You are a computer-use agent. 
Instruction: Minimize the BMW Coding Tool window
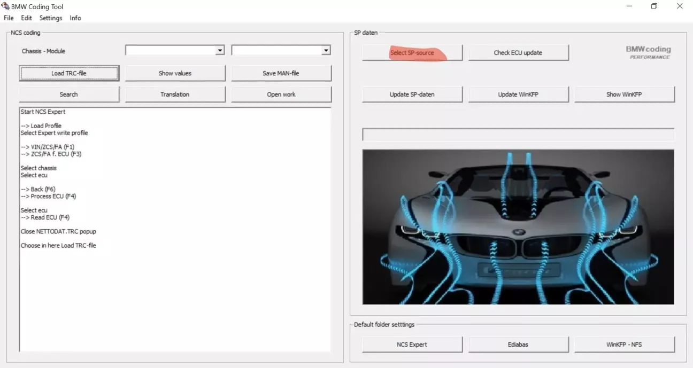[628, 6]
